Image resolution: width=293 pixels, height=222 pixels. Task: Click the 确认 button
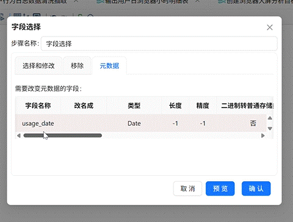pyautogui.click(x=256, y=189)
